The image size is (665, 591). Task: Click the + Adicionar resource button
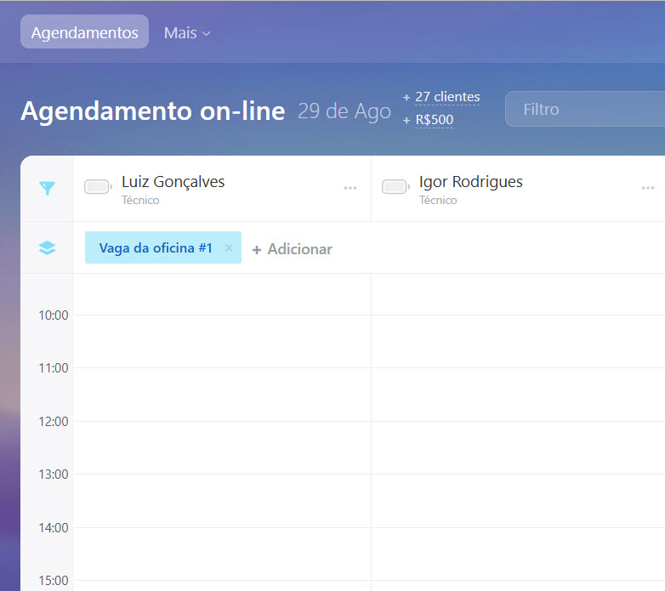click(x=292, y=249)
